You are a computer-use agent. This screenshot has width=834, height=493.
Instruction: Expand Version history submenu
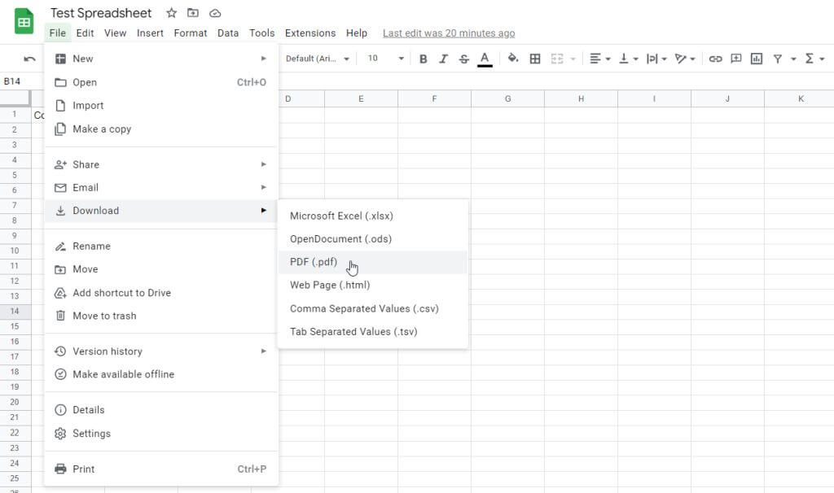(x=161, y=351)
